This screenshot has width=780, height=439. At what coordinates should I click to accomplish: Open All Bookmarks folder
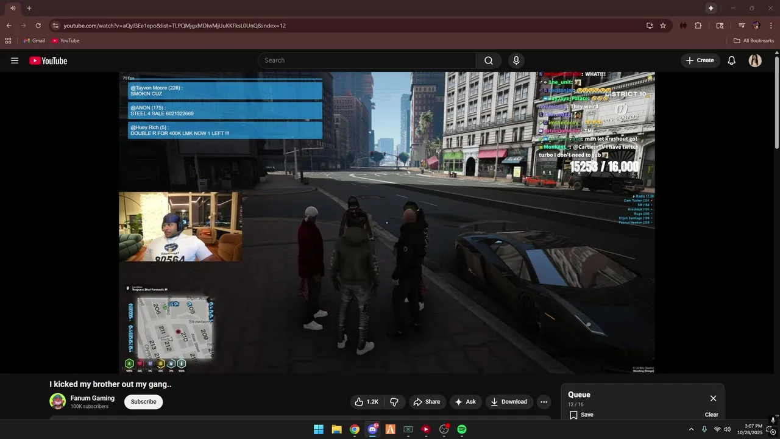point(754,41)
